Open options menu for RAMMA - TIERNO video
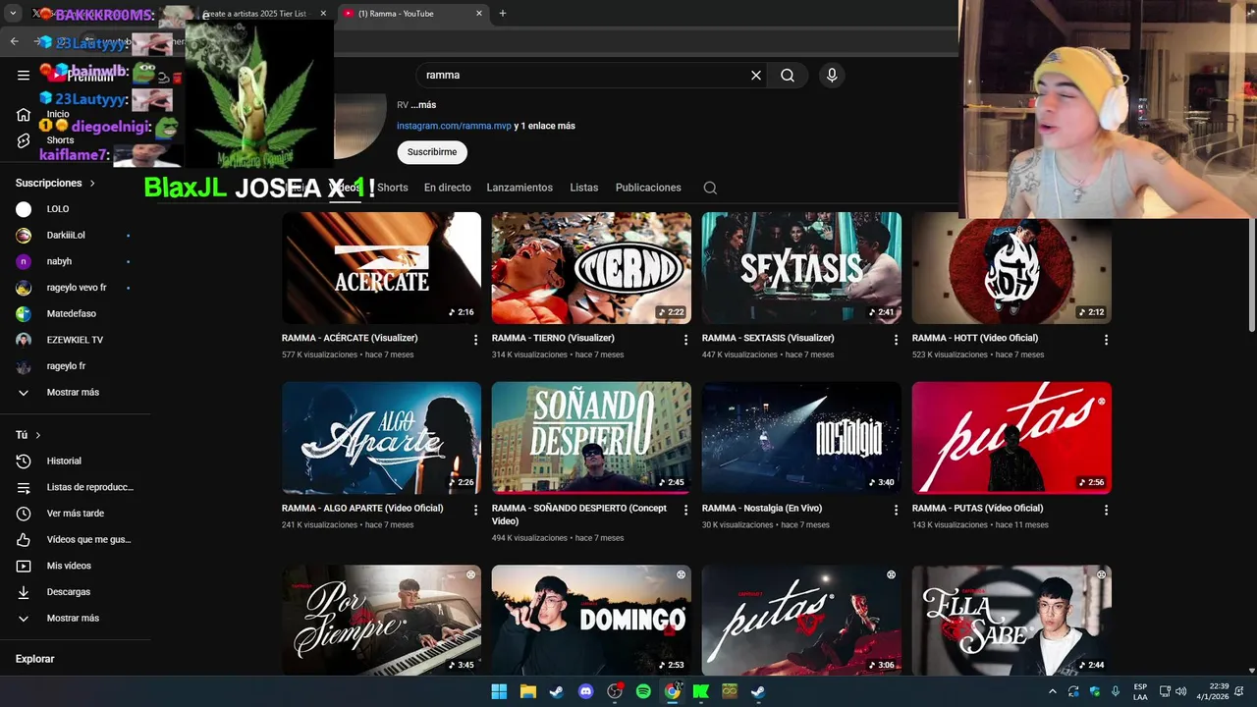Image resolution: width=1257 pixels, height=707 pixels. pos(686,340)
